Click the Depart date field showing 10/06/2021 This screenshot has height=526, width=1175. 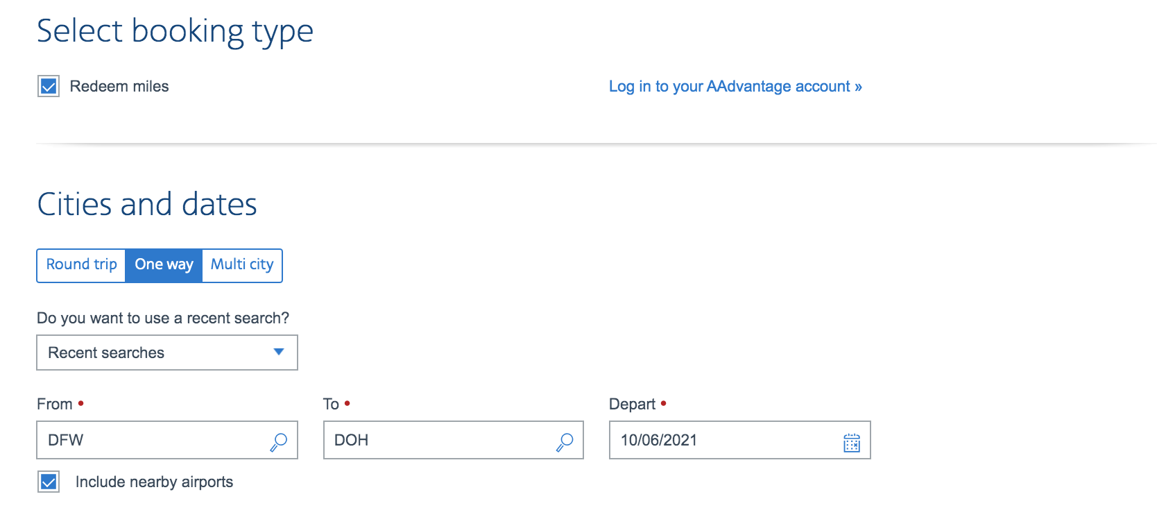click(x=740, y=440)
